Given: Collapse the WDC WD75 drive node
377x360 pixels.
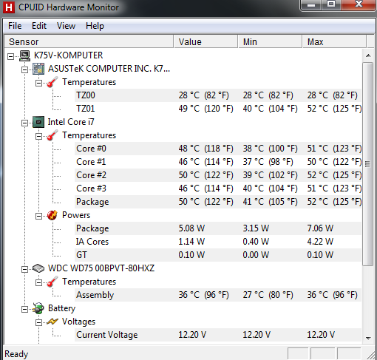Looking at the screenshot, I should coord(24,269).
